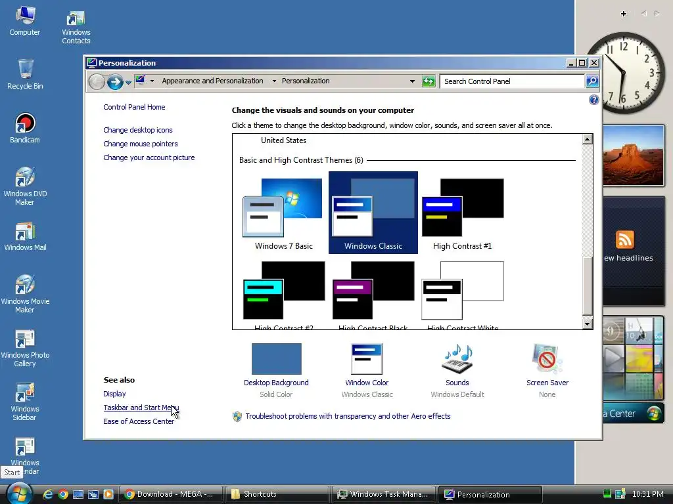Click the sidebar add gadget plus
This screenshot has width=673, height=504.
coord(624,14)
